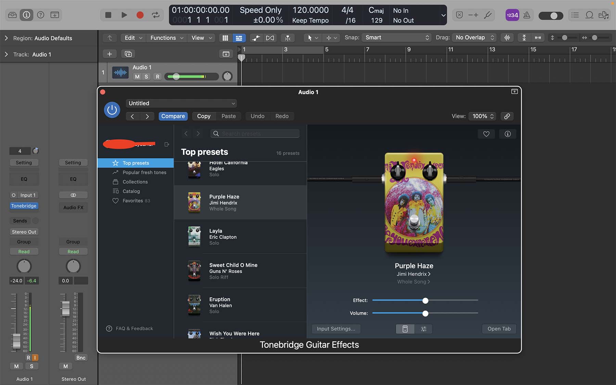Screen dimensions: 616x385
Task: Click the Input Settings button
Action: coord(336,329)
